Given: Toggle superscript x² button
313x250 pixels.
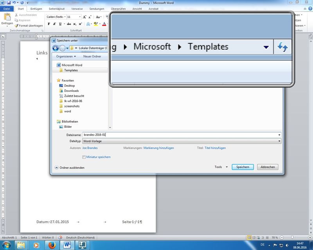Looking at the screenshot, I should click(80, 24).
